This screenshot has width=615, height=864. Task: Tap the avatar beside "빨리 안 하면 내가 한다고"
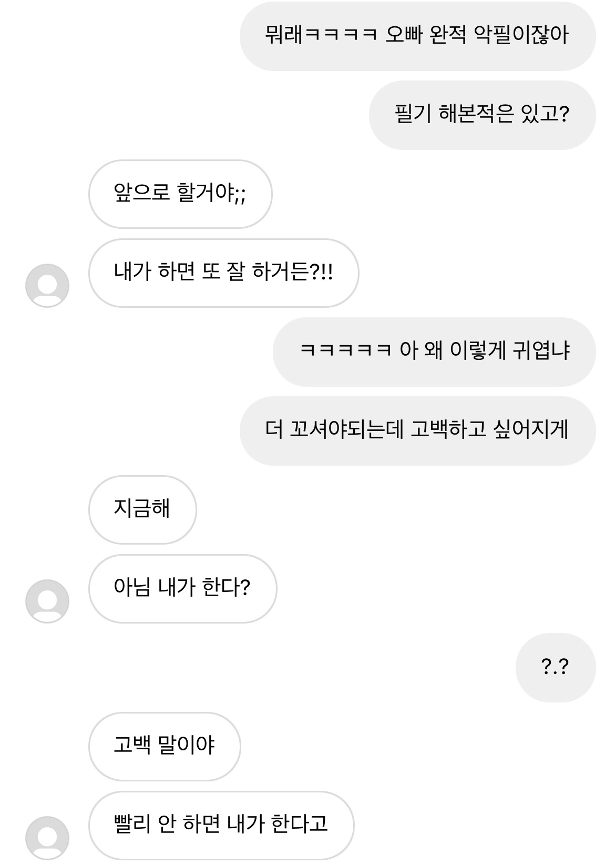47,838
